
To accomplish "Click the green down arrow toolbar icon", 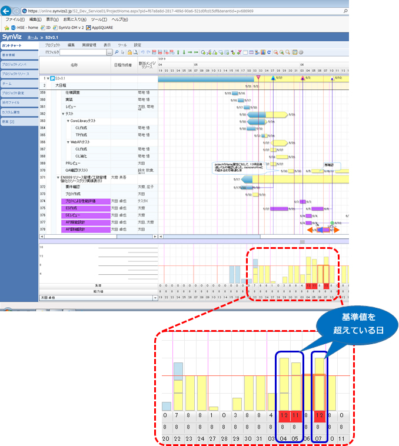I will coord(184,52).
